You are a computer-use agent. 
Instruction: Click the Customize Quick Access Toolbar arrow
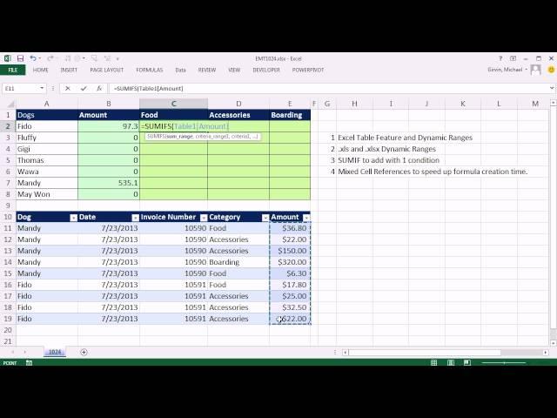(117, 58)
